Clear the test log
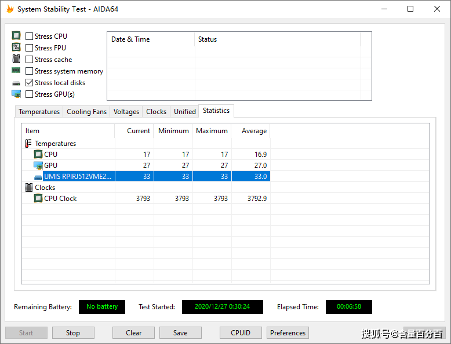This screenshot has width=451, height=344. [133, 333]
